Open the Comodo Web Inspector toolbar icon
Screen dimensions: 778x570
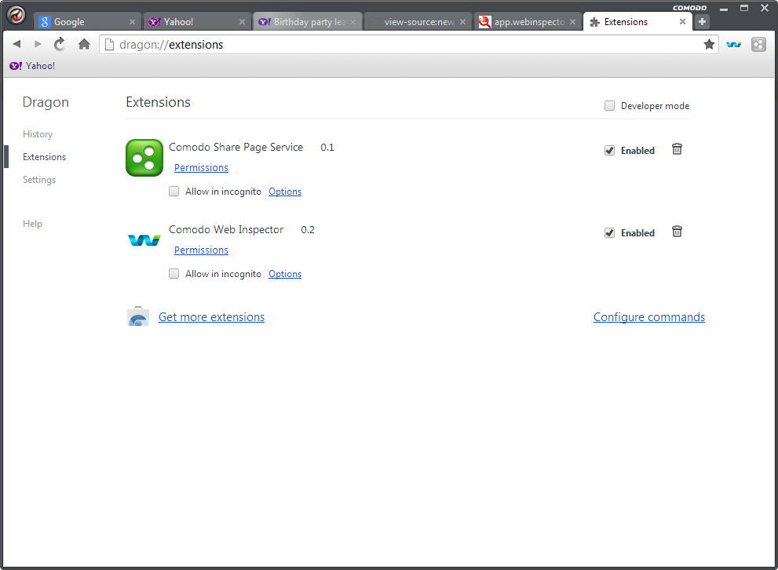click(x=733, y=45)
